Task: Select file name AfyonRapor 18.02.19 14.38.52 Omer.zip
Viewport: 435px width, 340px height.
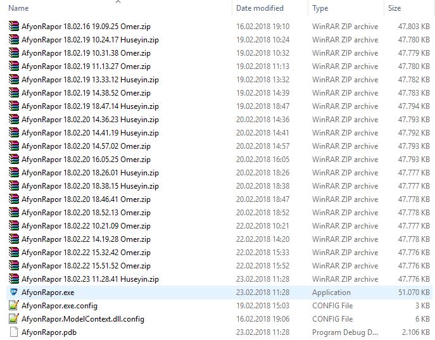Action: coord(86,93)
